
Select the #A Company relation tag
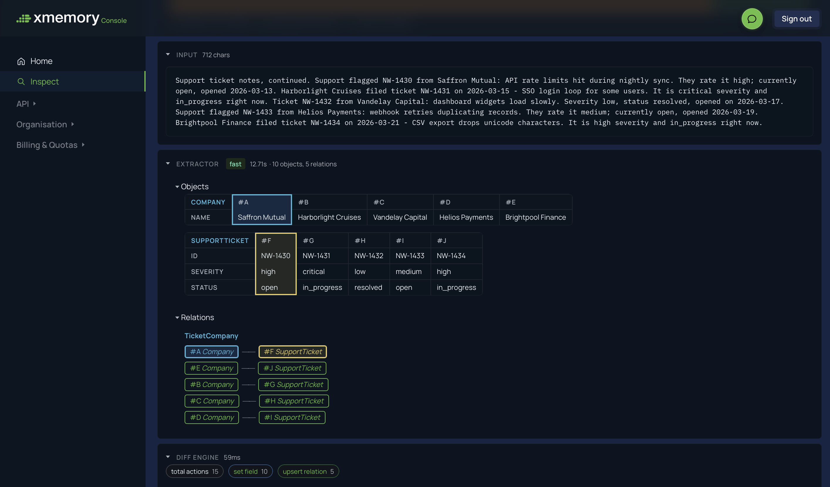211,352
